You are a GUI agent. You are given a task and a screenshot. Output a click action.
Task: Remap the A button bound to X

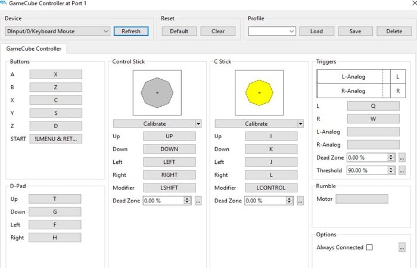(56, 74)
